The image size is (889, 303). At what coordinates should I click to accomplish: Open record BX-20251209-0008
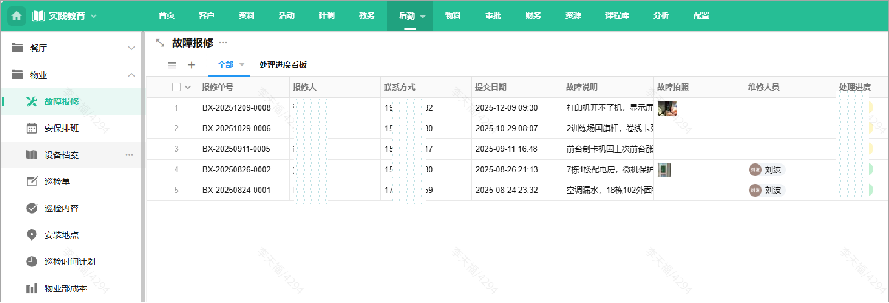236,108
